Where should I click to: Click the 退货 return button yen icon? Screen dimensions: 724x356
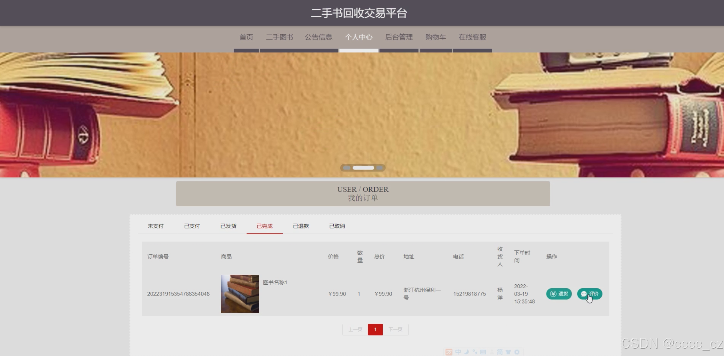pos(553,294)
